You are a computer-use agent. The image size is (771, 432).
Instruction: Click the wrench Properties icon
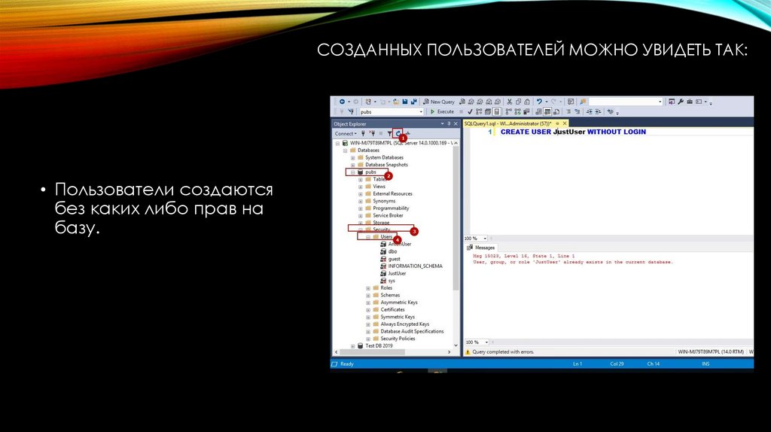[x=681, y=102]
